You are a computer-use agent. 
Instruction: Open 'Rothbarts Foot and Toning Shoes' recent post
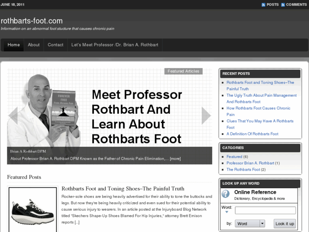coord(260,86)
